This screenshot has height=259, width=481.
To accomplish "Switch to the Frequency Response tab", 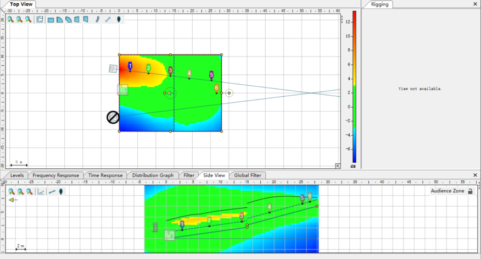I will (x=56, y=175).
